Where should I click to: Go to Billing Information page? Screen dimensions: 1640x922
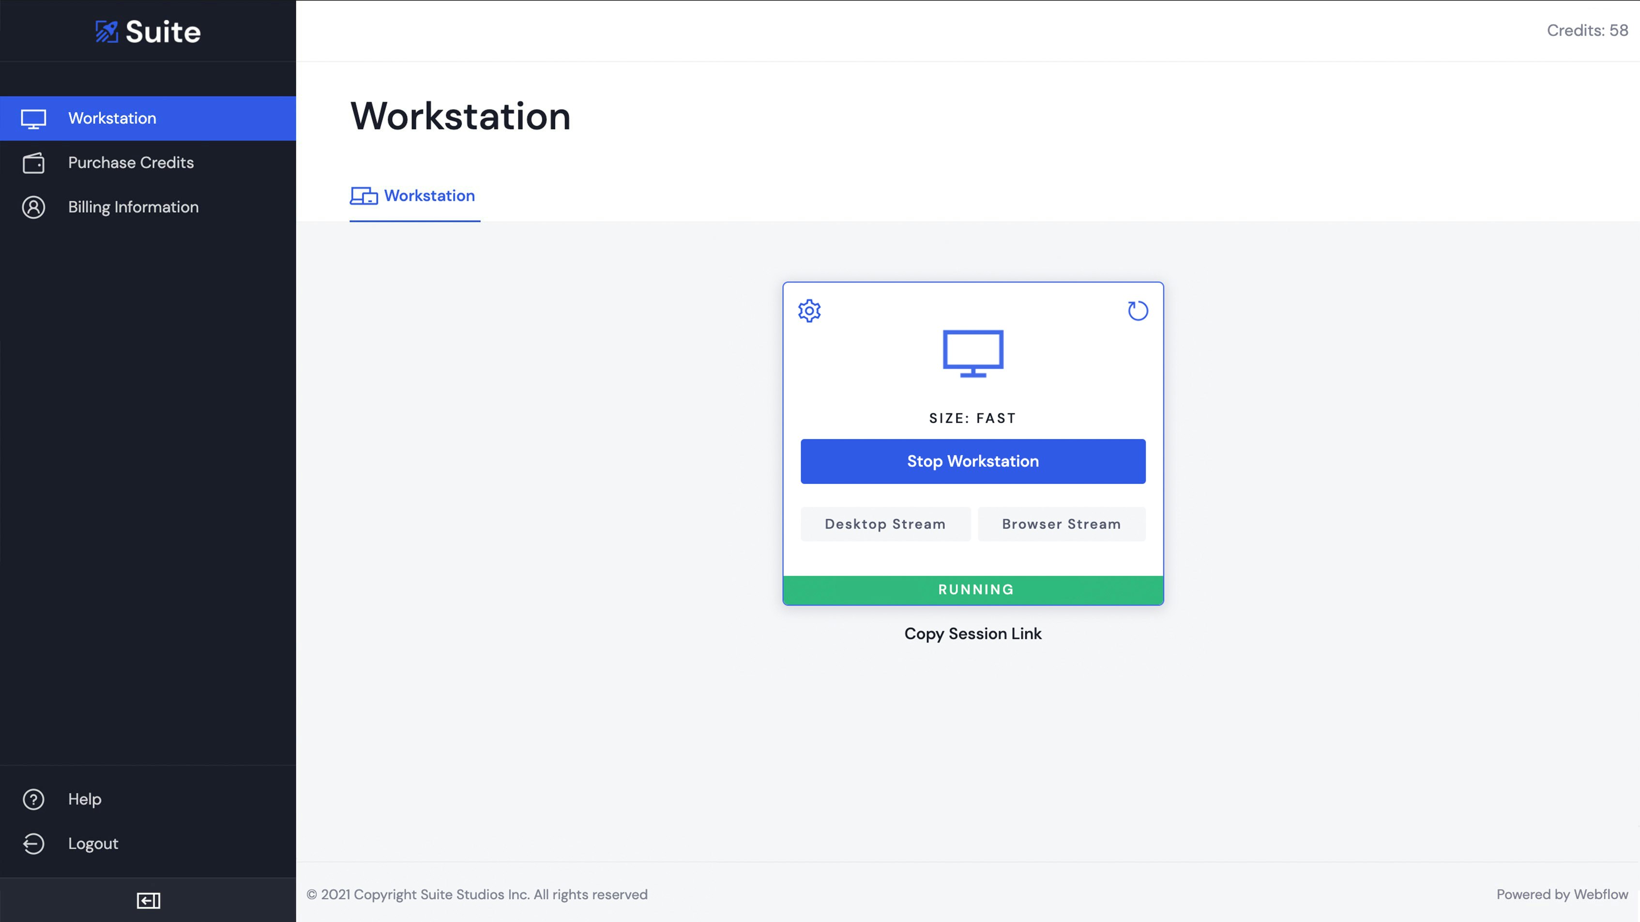133,207
